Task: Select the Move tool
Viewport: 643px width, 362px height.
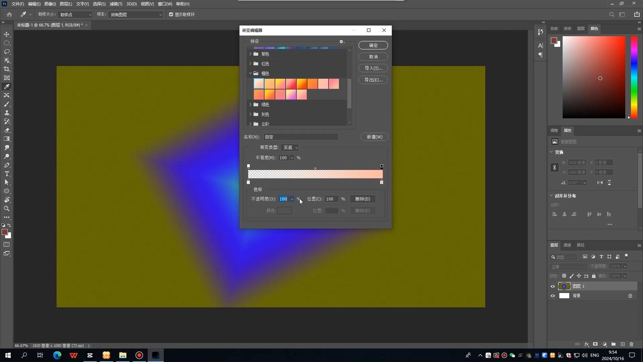Action: click(x=7, y=34)
